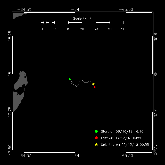Viewport: 165px width, 165px height.
Task: Click the yellow star legend icon
Action: 96,144
